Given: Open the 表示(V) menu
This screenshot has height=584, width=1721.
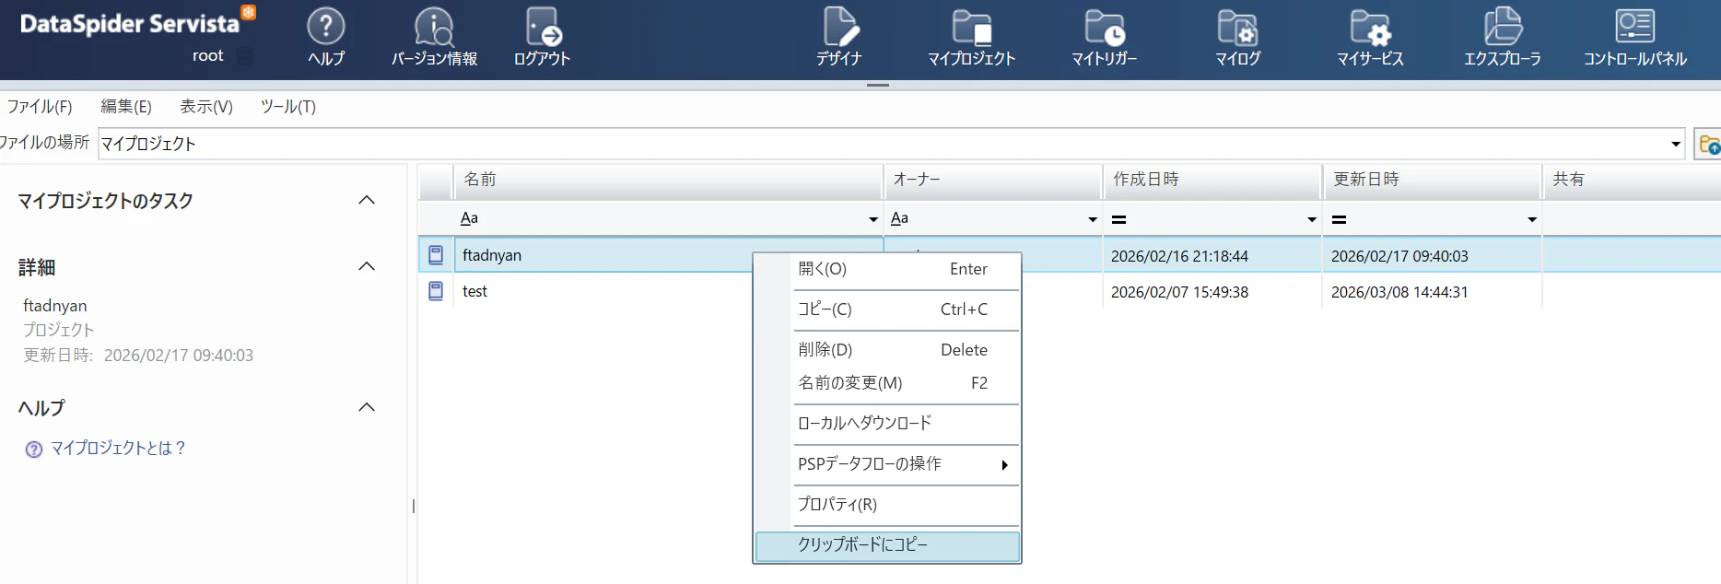Looking at the screenshot, I should (x=206, y=107).
